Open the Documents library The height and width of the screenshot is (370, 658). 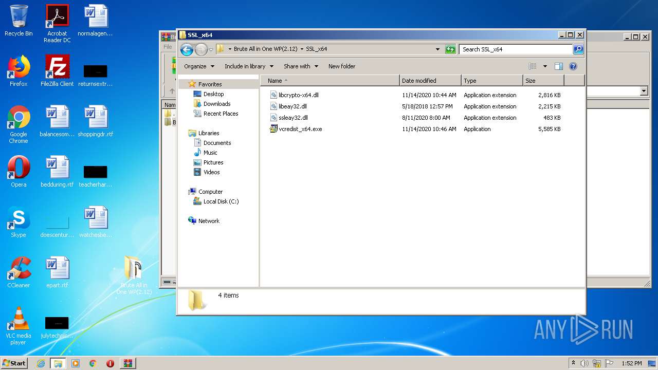[217, 143]
